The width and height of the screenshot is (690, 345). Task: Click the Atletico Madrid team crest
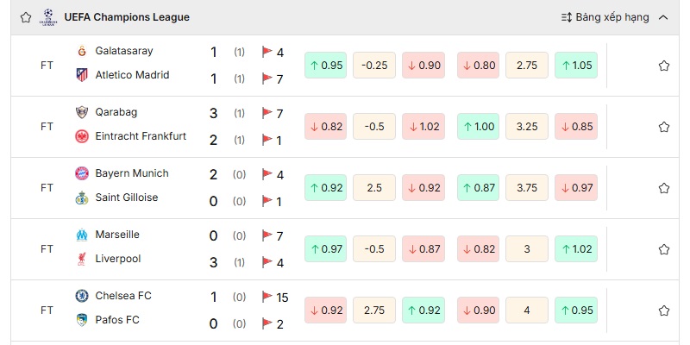pyautogui.click(x=82, y=75)
